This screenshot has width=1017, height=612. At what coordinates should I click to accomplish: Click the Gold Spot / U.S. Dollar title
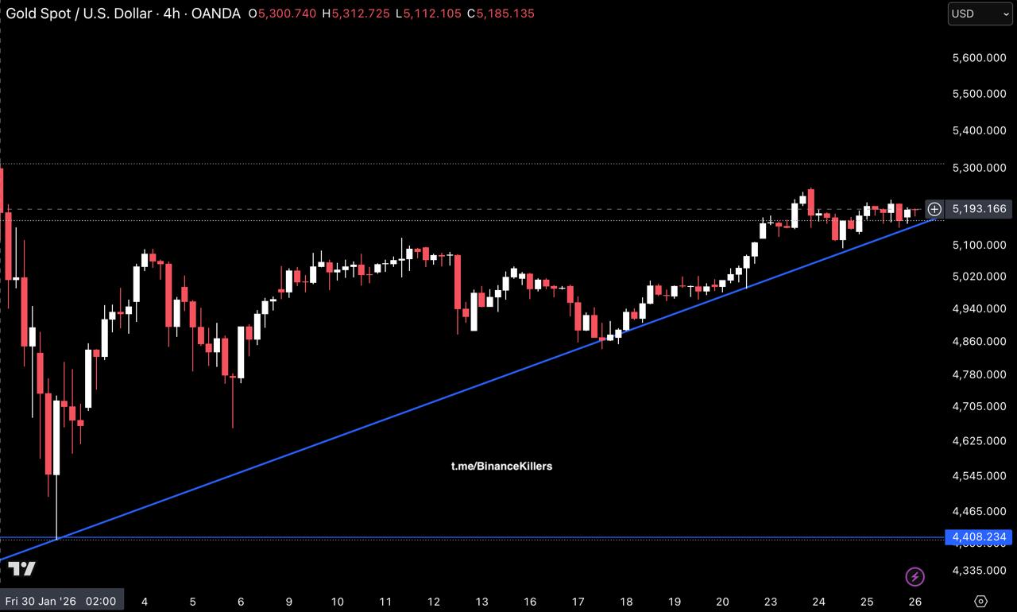point(85,14)
